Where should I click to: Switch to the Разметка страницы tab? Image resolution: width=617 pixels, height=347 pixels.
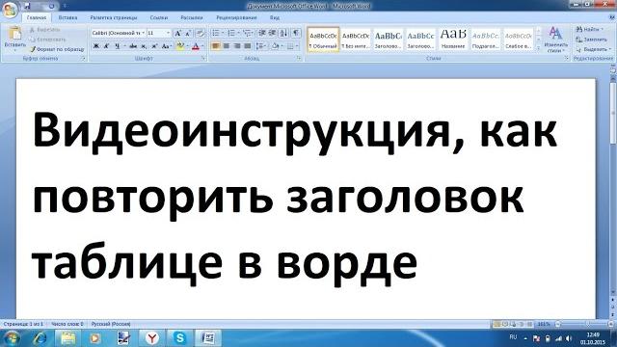(114, 17)
